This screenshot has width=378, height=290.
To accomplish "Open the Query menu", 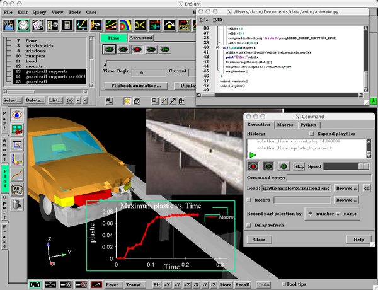I will [38, 12].
